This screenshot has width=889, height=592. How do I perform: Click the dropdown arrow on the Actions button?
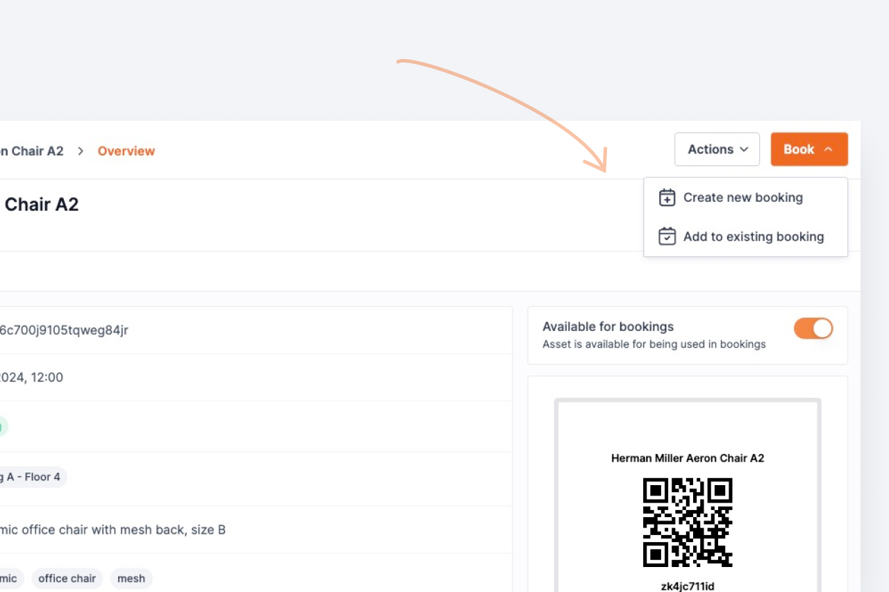[744, 149]
